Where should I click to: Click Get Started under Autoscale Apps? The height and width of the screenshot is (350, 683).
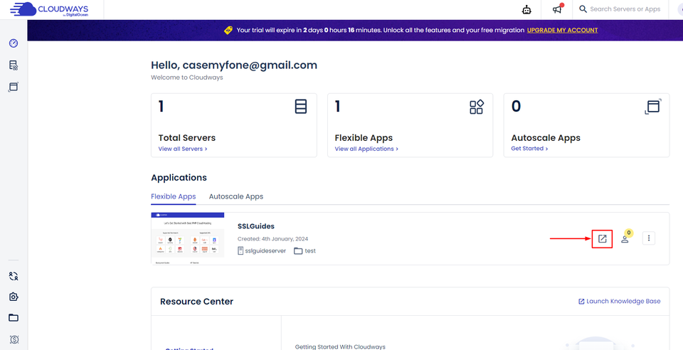pyautogui.click(x=529, y=149)
